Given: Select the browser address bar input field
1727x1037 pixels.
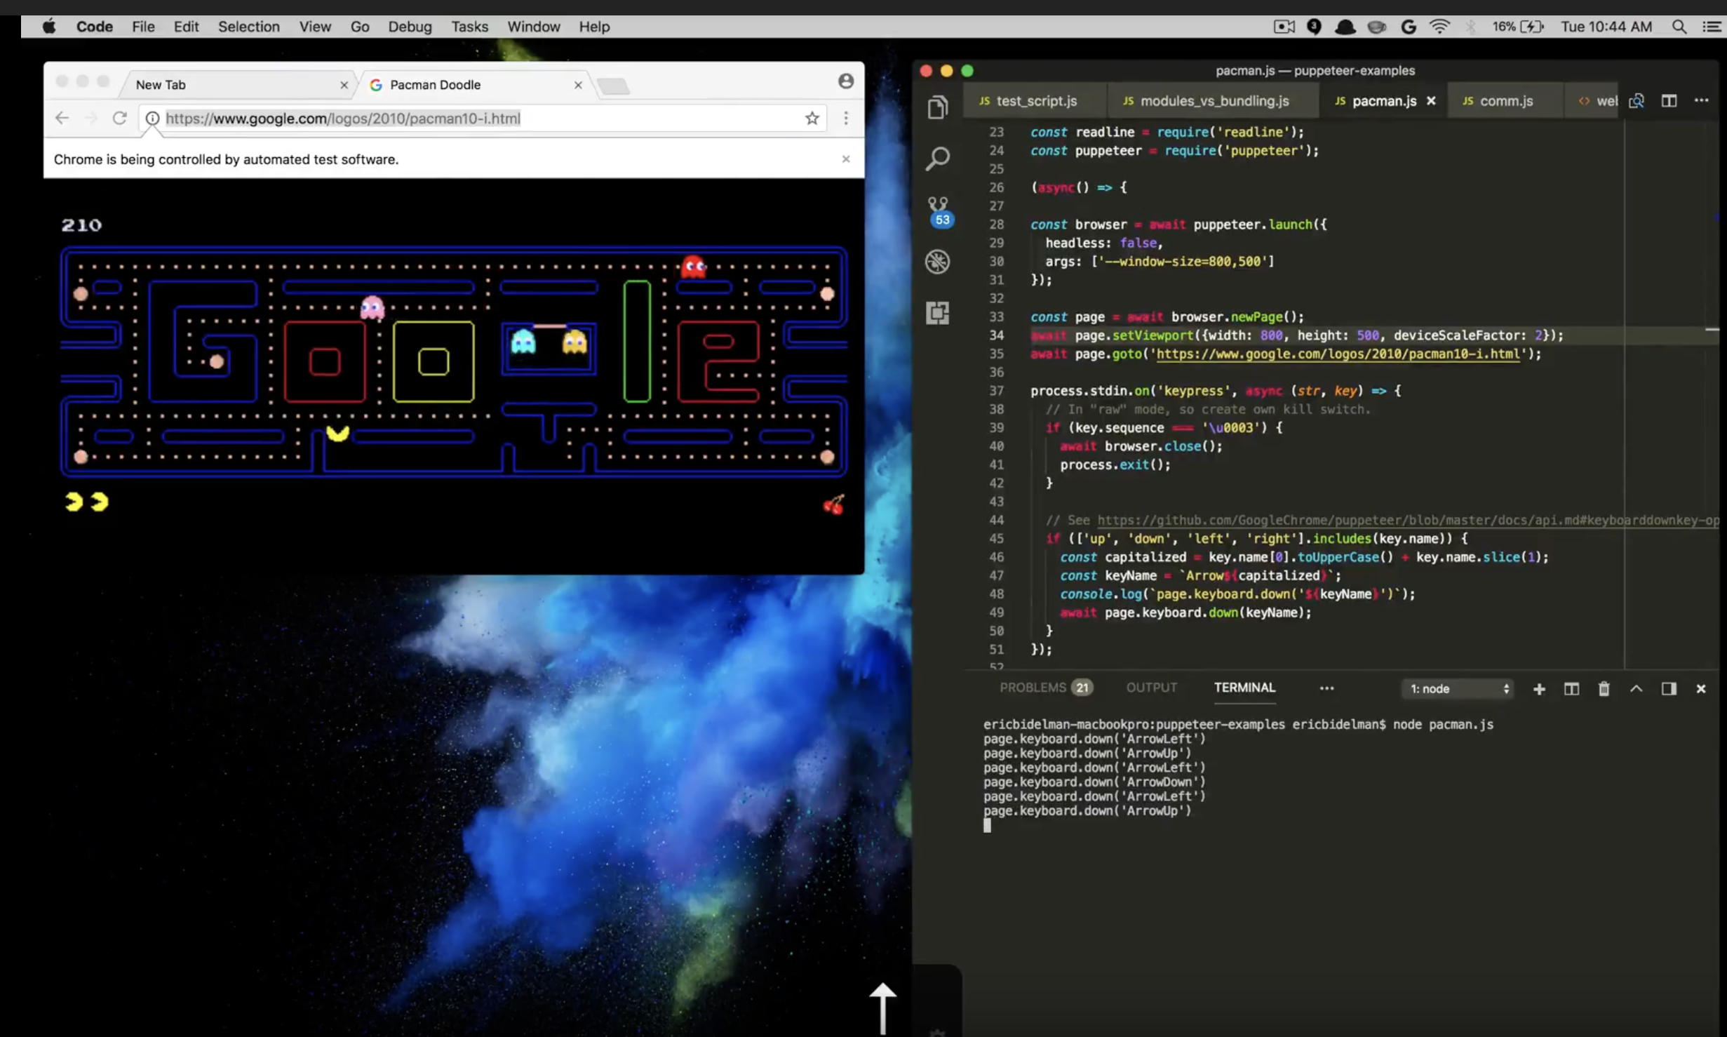Looking at the screenshot, I should 483,119.
